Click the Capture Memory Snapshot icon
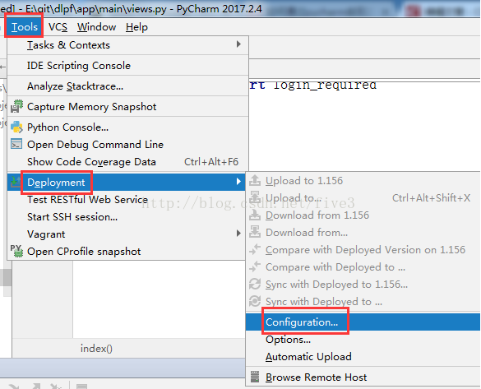The width and height of the screenshot is (481, 389). tap(16, 106)
